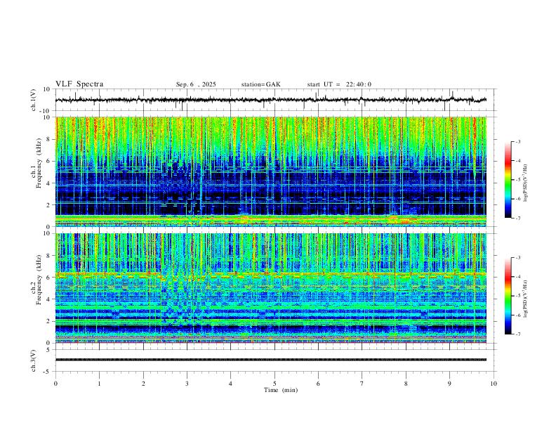Click x-axis tick label "0" on time axis
This screenshot has width=556, height=430.
(55, 384)
